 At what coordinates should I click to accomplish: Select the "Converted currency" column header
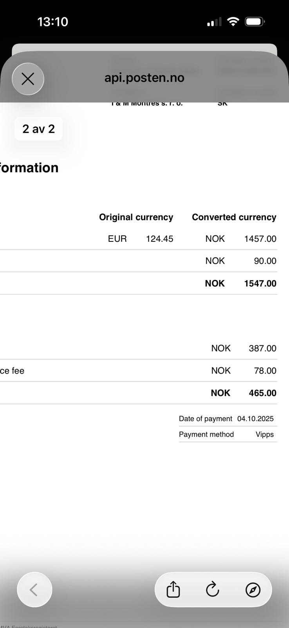234,217
